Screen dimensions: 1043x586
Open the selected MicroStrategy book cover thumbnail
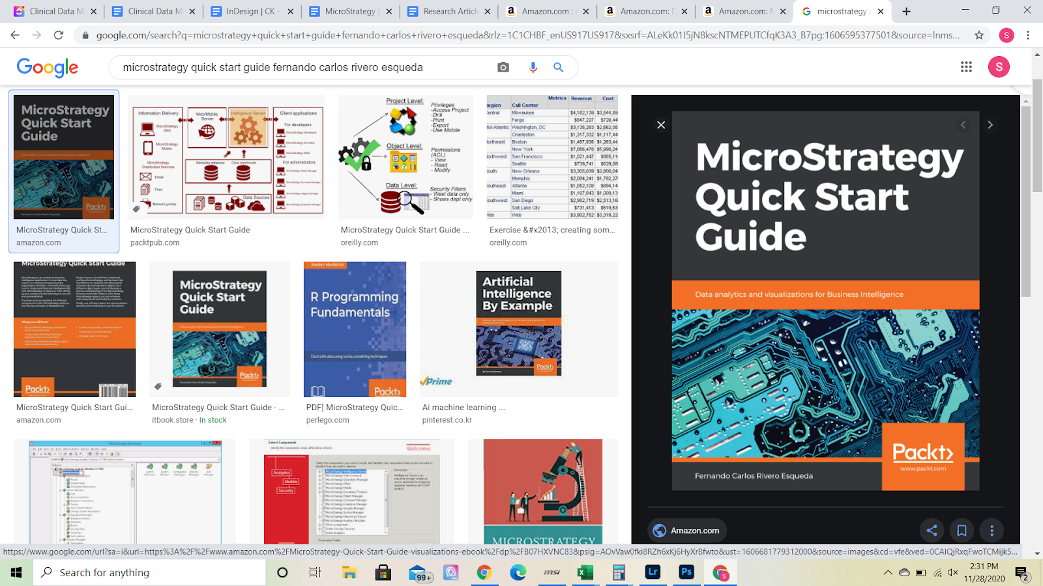64,157
